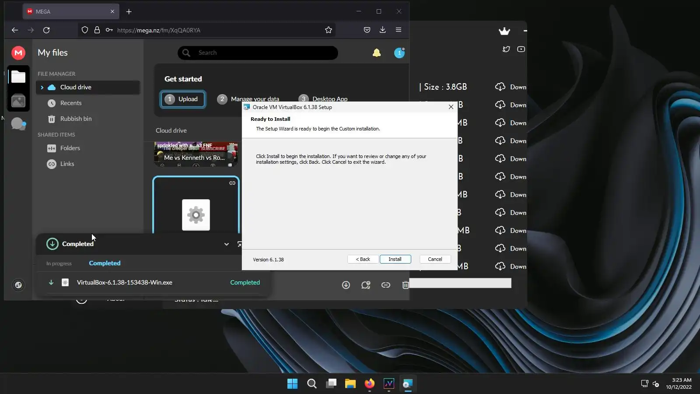Screen dimensions: 700x394
Task: Click the Twitter icon in the background window
Action: pyautogui.click(x=506, y=49)
